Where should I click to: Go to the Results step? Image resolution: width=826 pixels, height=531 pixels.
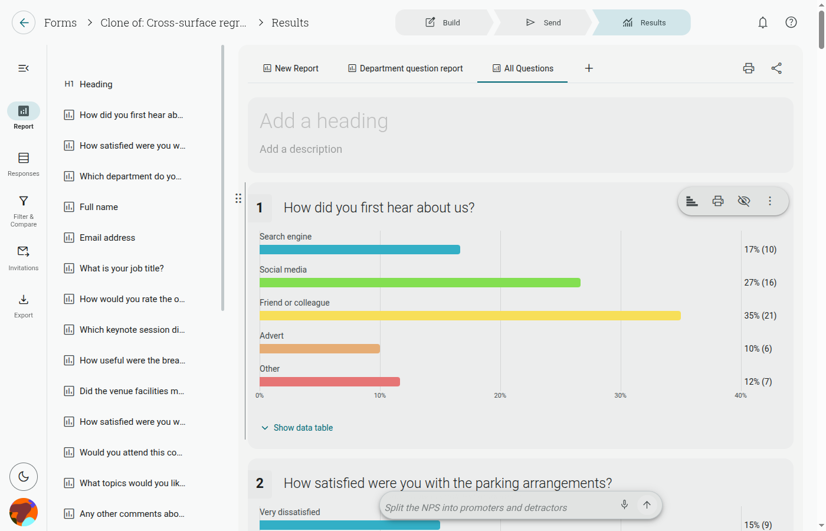(643, 22)
